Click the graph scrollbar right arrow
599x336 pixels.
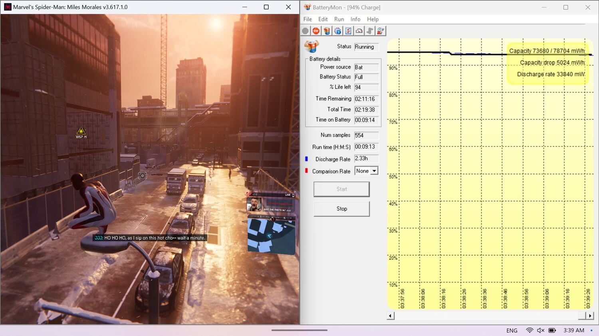pos(590,316)
